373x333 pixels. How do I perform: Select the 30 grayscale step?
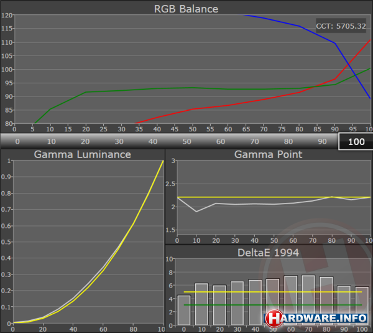[118, 141]
